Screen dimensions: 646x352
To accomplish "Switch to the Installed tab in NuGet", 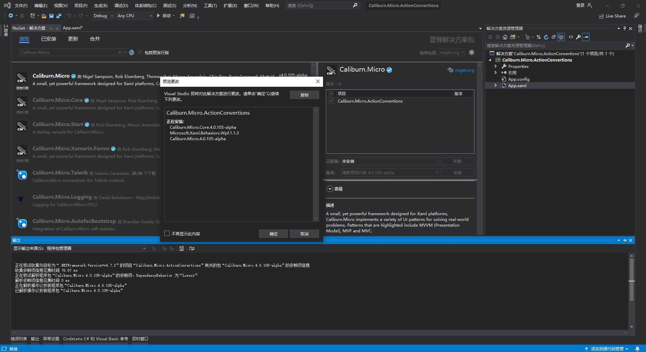I will pos(48,39).
